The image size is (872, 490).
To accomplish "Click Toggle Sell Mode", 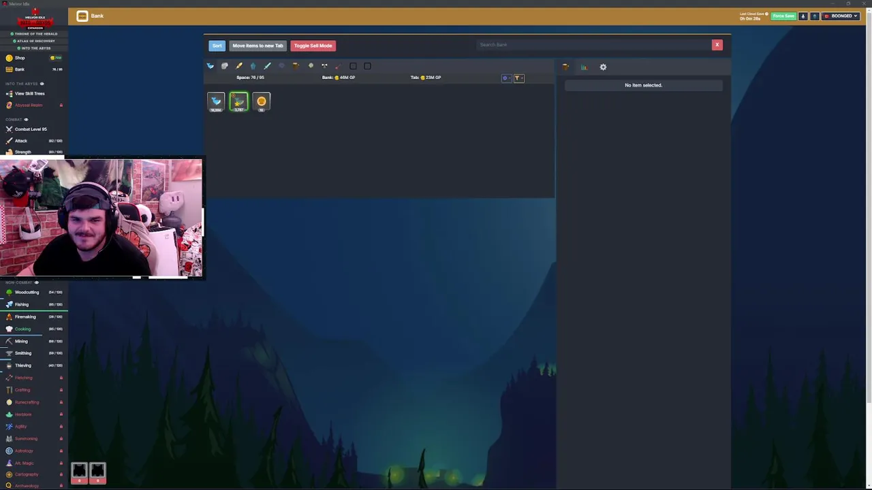I will 313,46.
